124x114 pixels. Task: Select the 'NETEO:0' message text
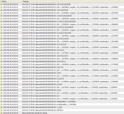[43, 110]
